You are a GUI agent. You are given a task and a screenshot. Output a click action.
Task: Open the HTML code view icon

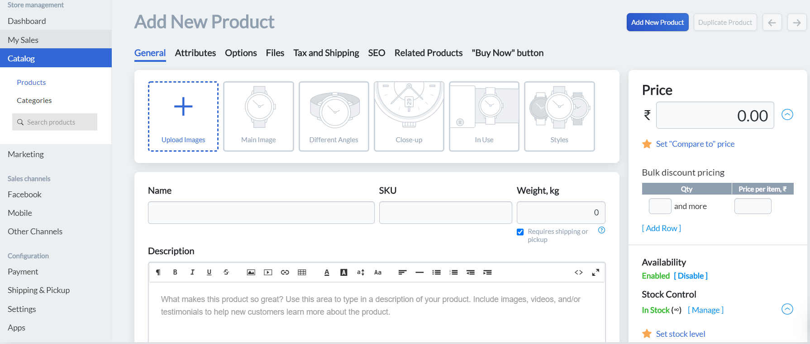pos(578,272)
